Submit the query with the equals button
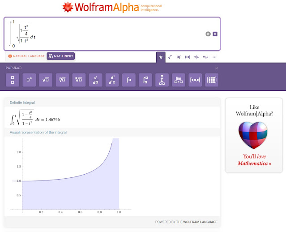The image size is (286, 232). coord(215,34)
